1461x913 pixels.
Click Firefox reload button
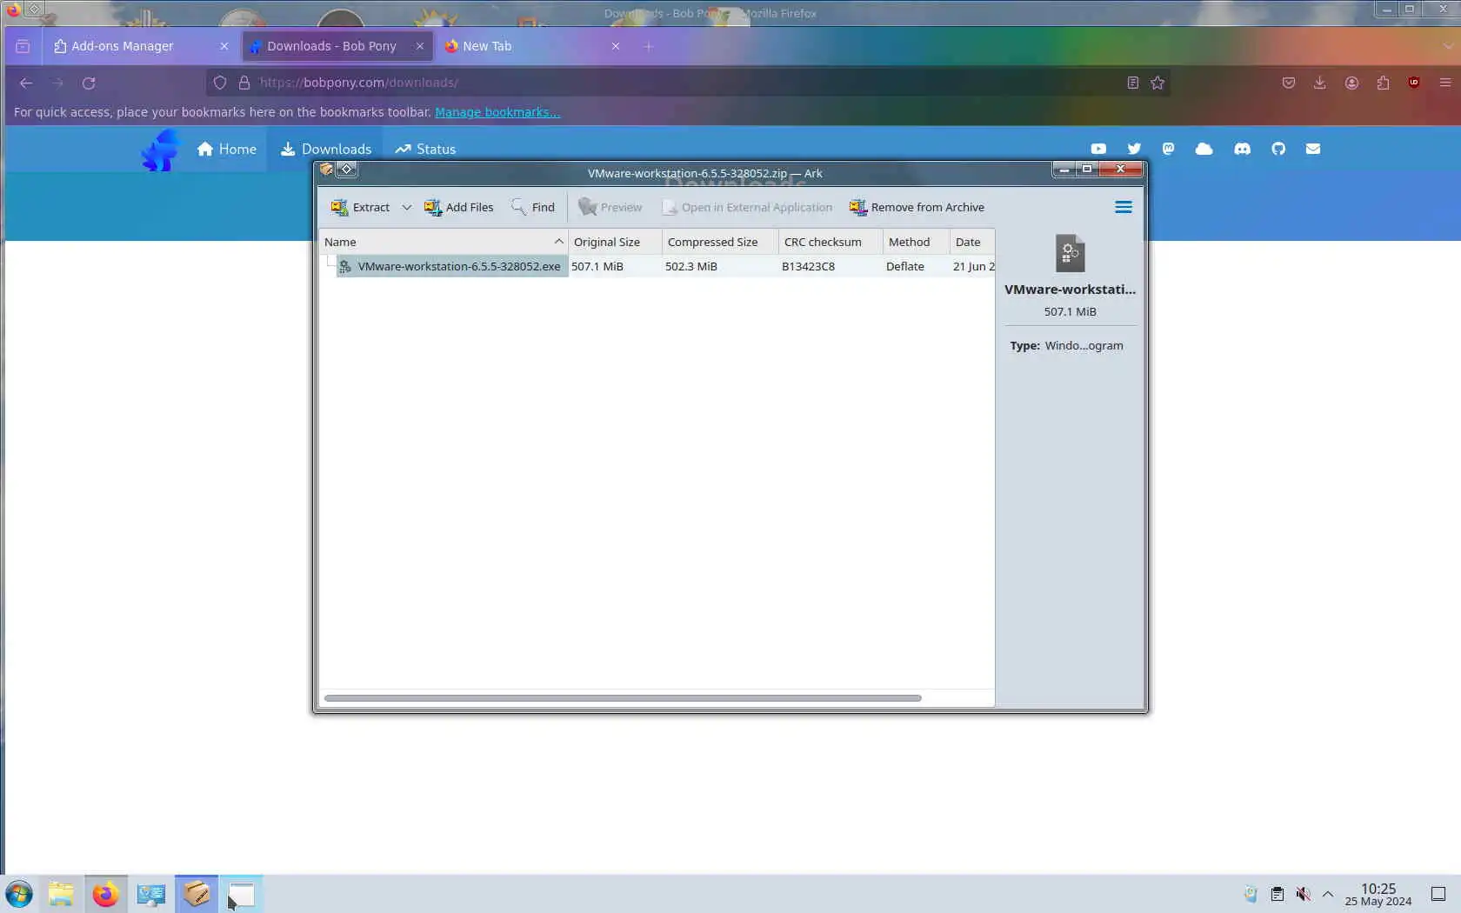pos(89,83)
